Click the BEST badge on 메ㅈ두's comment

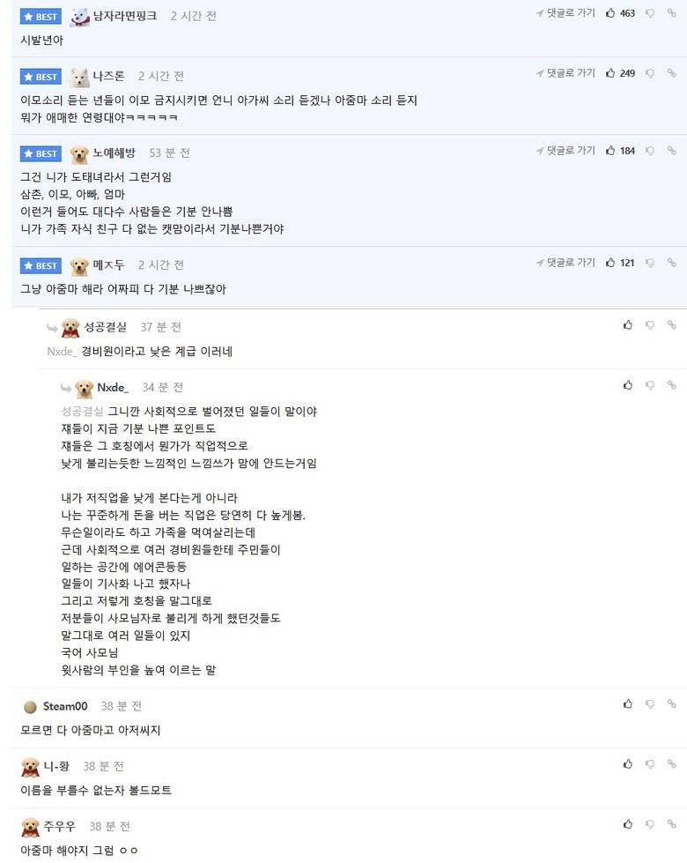[41, 265]
